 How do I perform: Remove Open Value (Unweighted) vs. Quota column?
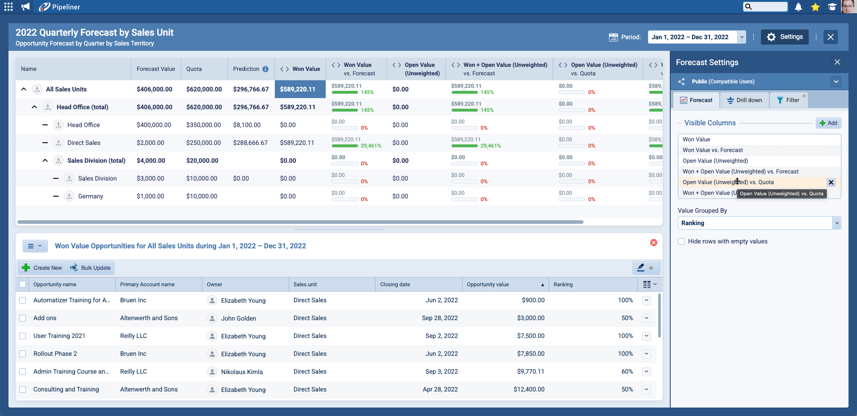(x=831, y=182)
